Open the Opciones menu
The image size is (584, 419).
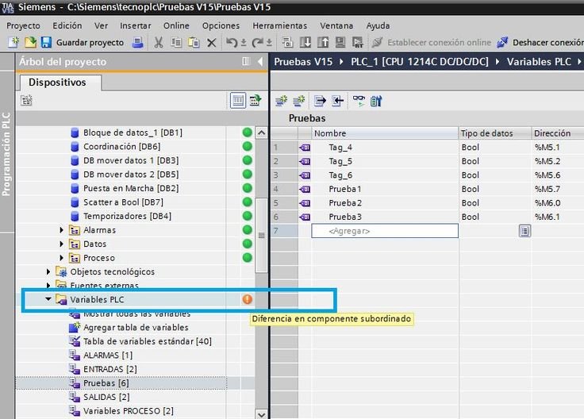click(221, 25)
